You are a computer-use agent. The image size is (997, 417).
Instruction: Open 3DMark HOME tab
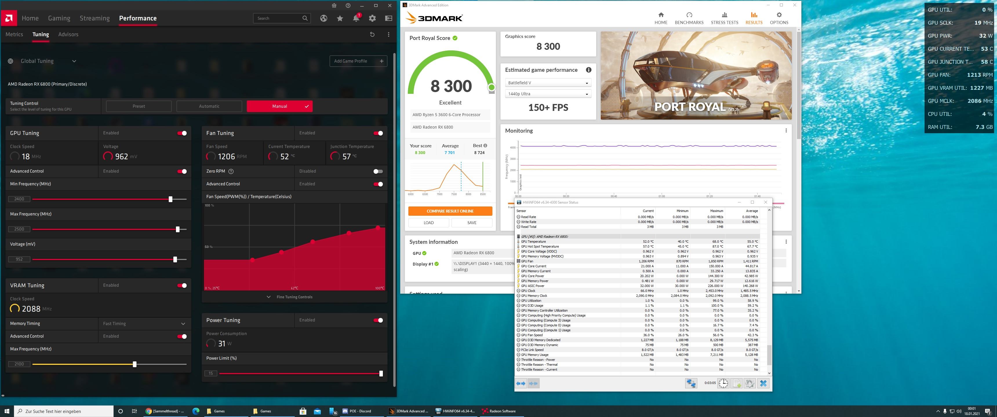[661, 18]
